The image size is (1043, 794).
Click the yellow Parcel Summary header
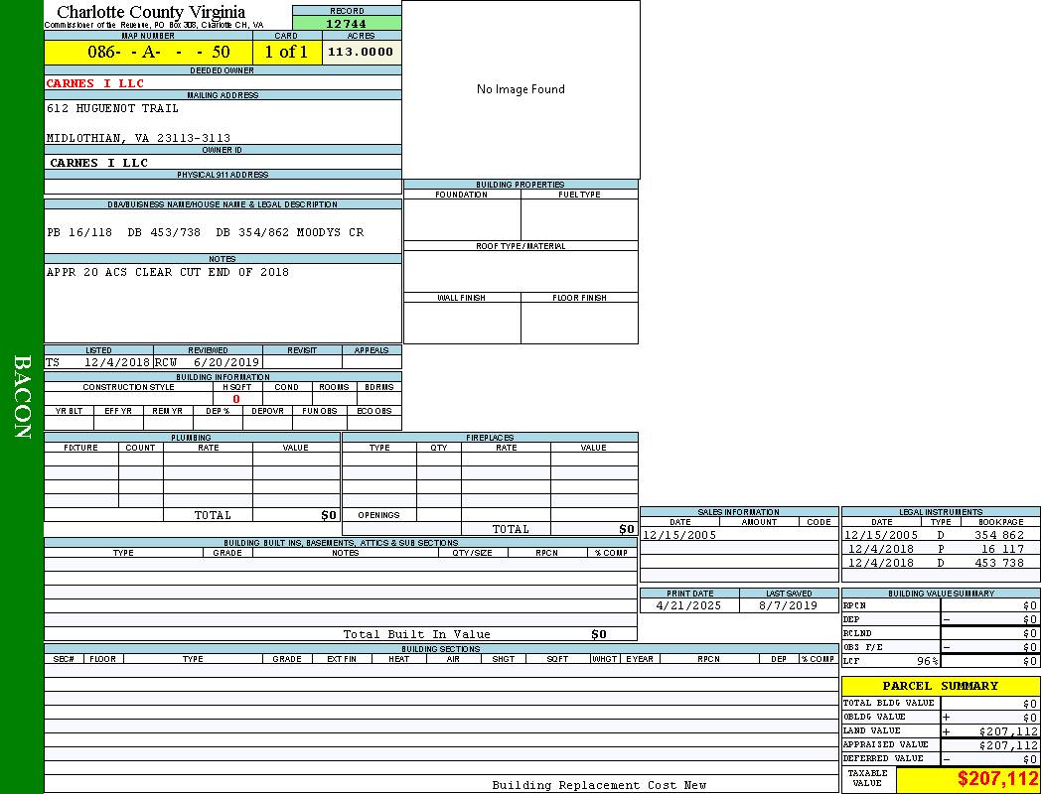coord(940,686)
